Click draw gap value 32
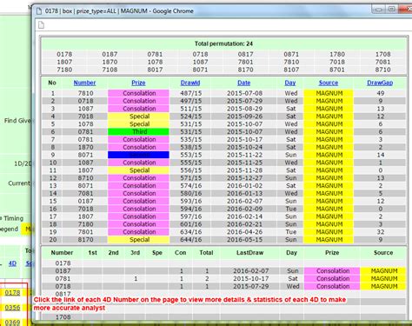 [x=381, y=232]
